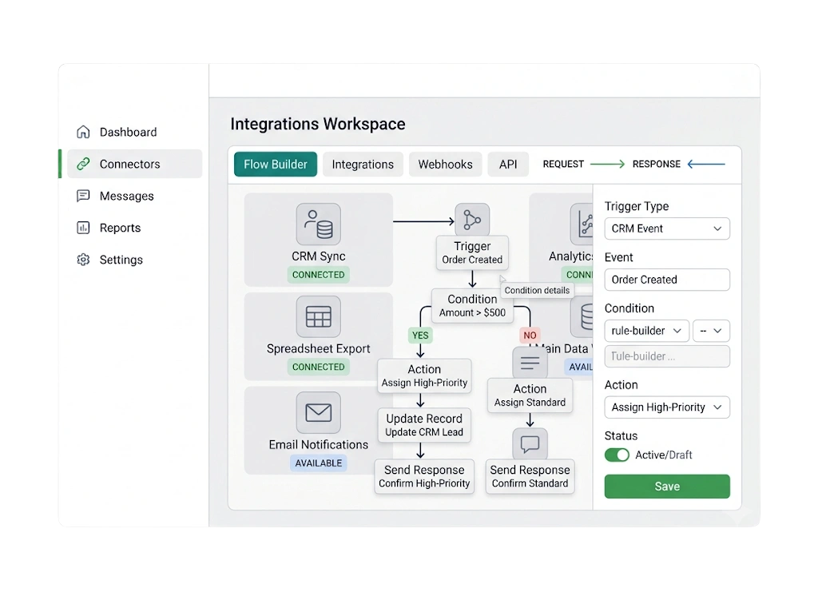818x592 pixels.
Task: Click the Email Notifications card label
Action: tap(318, 444)
